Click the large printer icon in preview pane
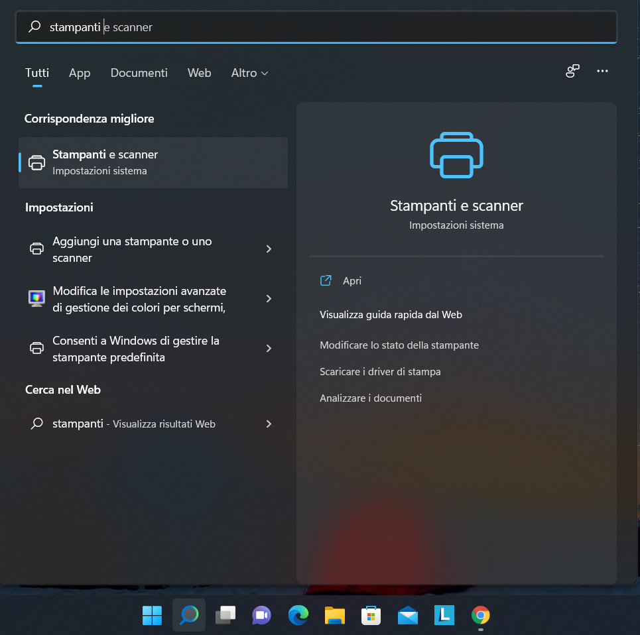Viewport: 640px width, 635px height. 456,155
